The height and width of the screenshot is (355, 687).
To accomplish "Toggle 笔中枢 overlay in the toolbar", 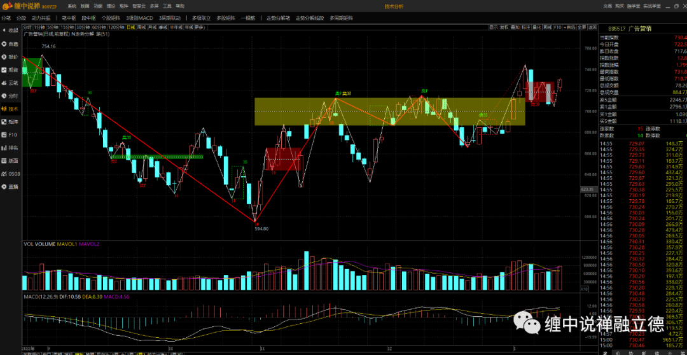I will click(69, 18).
